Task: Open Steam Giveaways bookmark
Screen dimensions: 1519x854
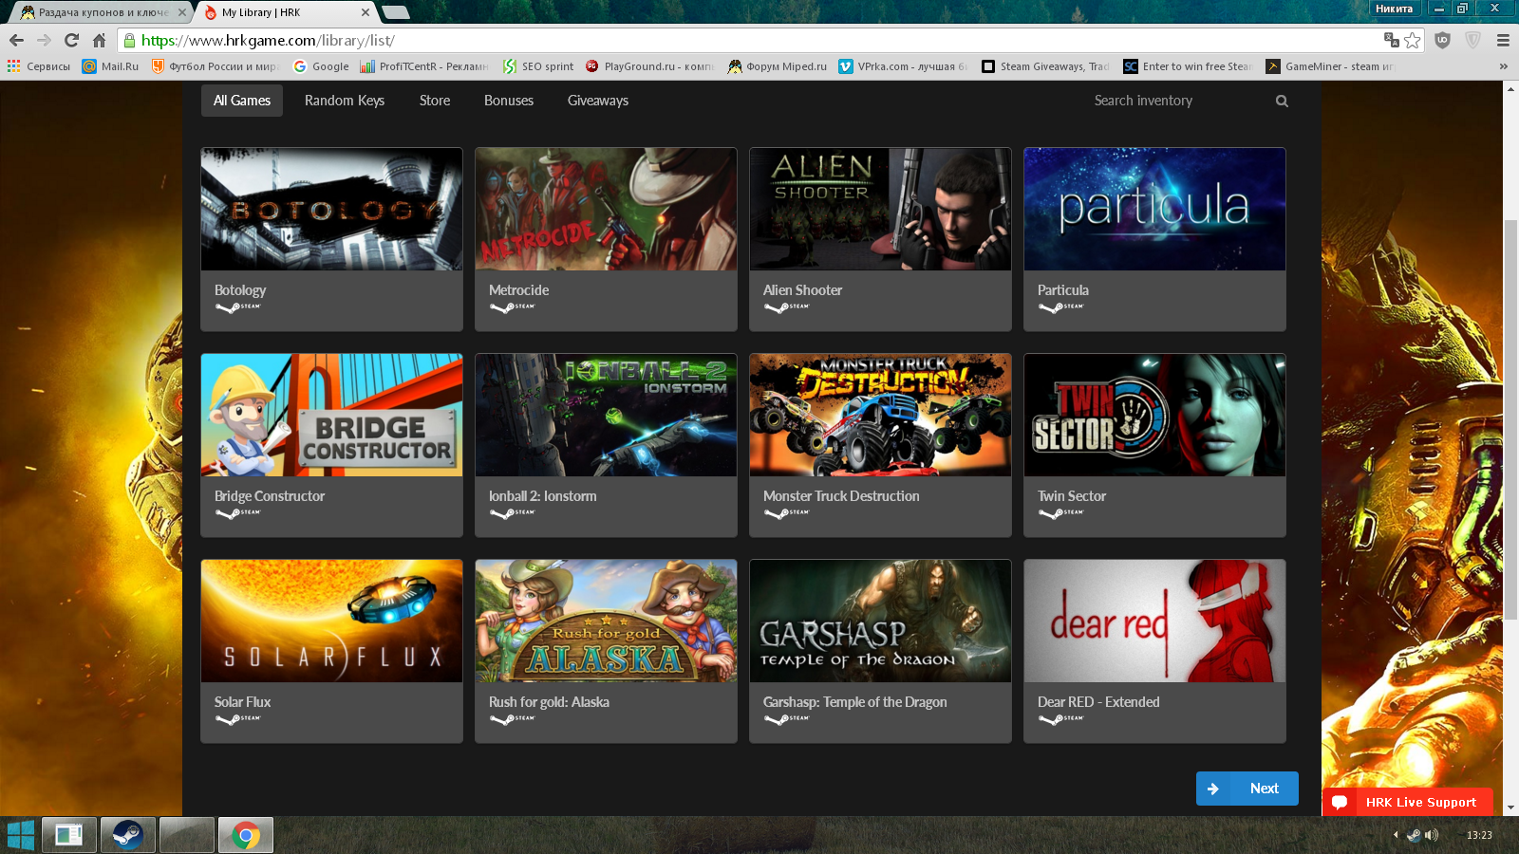Action: (x=1045, y=66)
